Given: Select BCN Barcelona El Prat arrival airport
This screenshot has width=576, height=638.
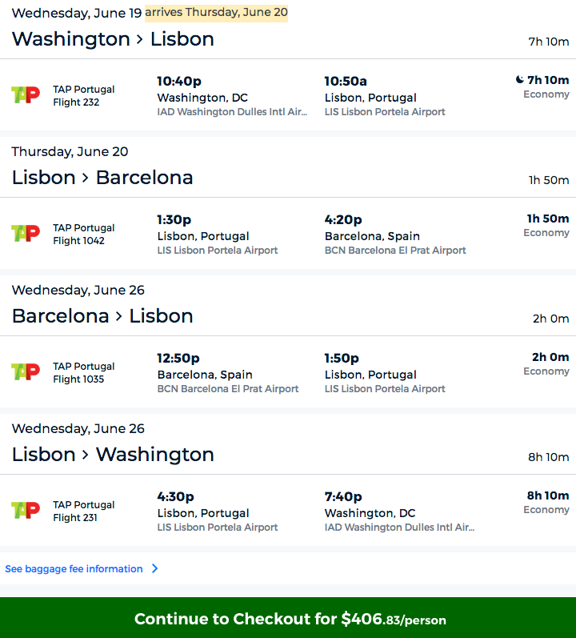Looking at the screenshot, I should point(395,251).
